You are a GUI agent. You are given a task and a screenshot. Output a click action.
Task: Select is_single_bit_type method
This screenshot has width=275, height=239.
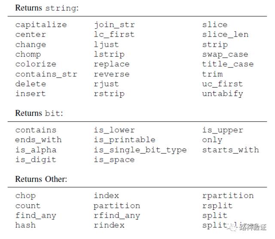click(141, 150)
